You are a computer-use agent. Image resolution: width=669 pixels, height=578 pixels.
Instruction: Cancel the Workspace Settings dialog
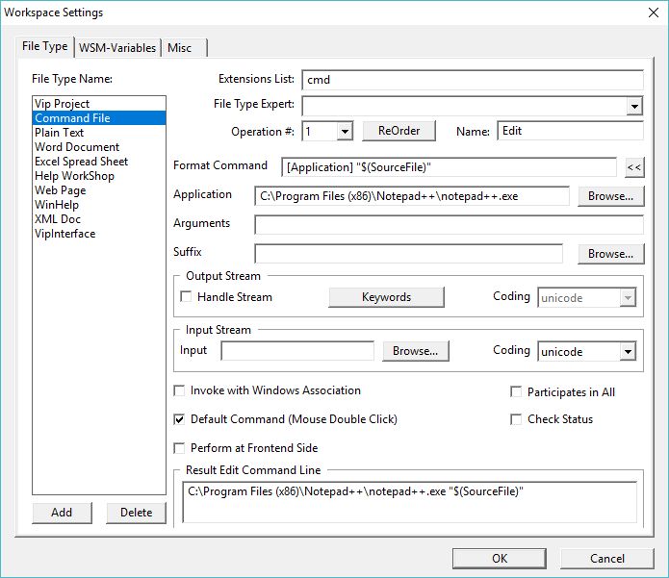coord(606,559)
